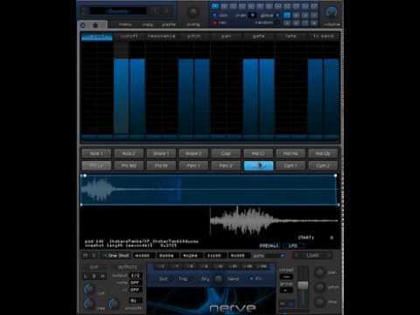Image resolution: width=420 pixels, height=315 pixels.
Task: Click the pad pan knob
Action: point(319,272)
